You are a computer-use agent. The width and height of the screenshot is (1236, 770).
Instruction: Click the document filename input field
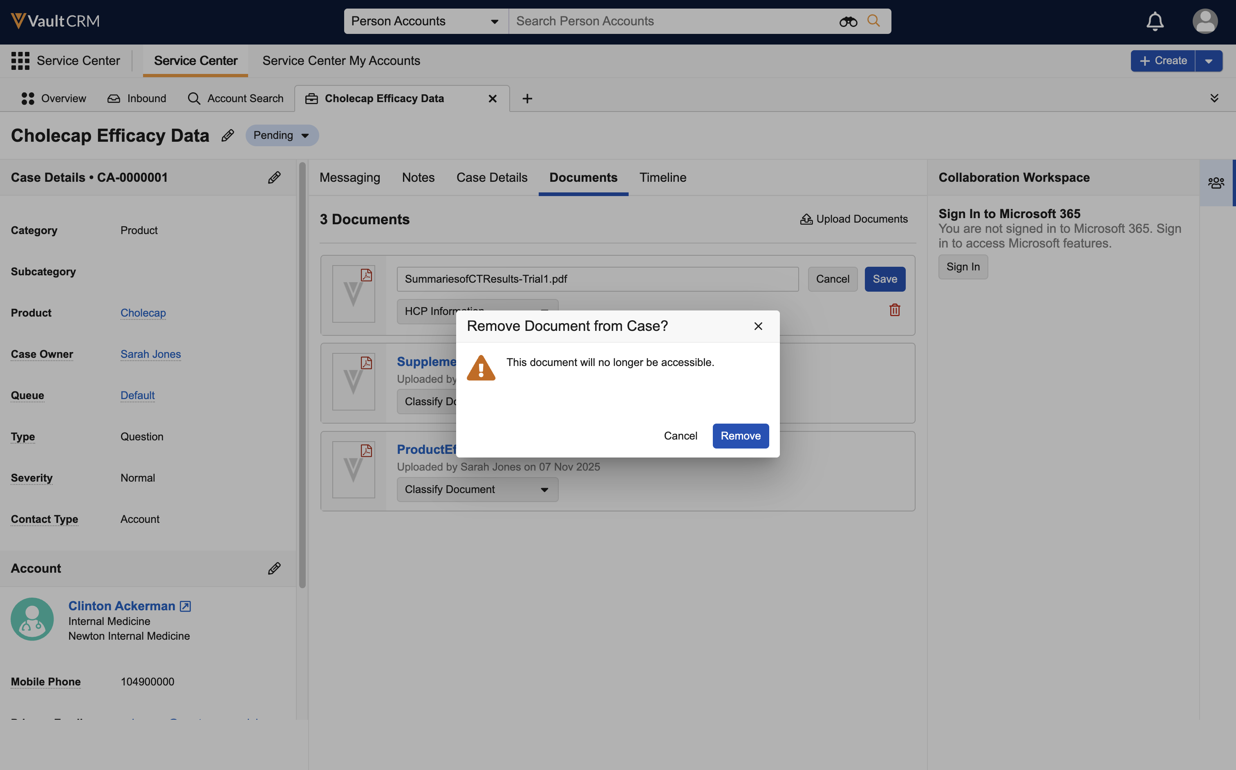coord(597,279)
